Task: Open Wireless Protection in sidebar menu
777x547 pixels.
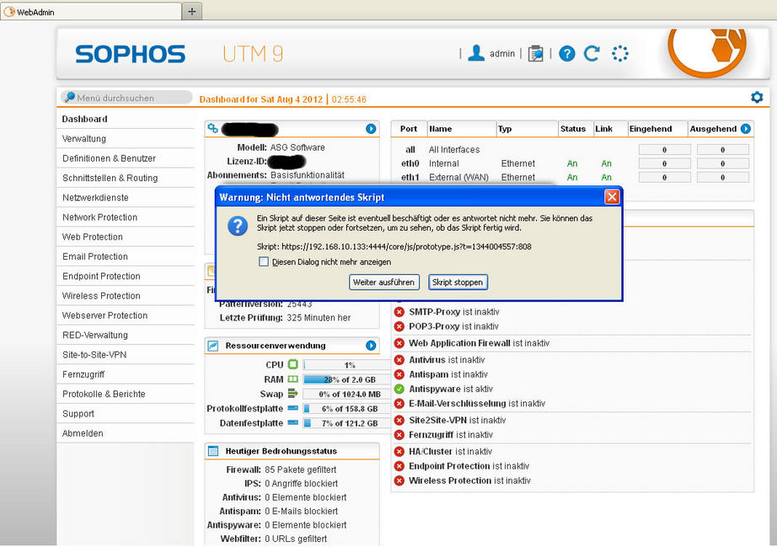Action: point(126,296)
